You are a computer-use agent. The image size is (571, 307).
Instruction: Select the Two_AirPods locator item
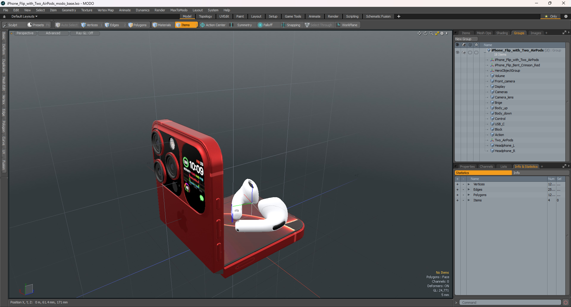click(x=504, y=140)
